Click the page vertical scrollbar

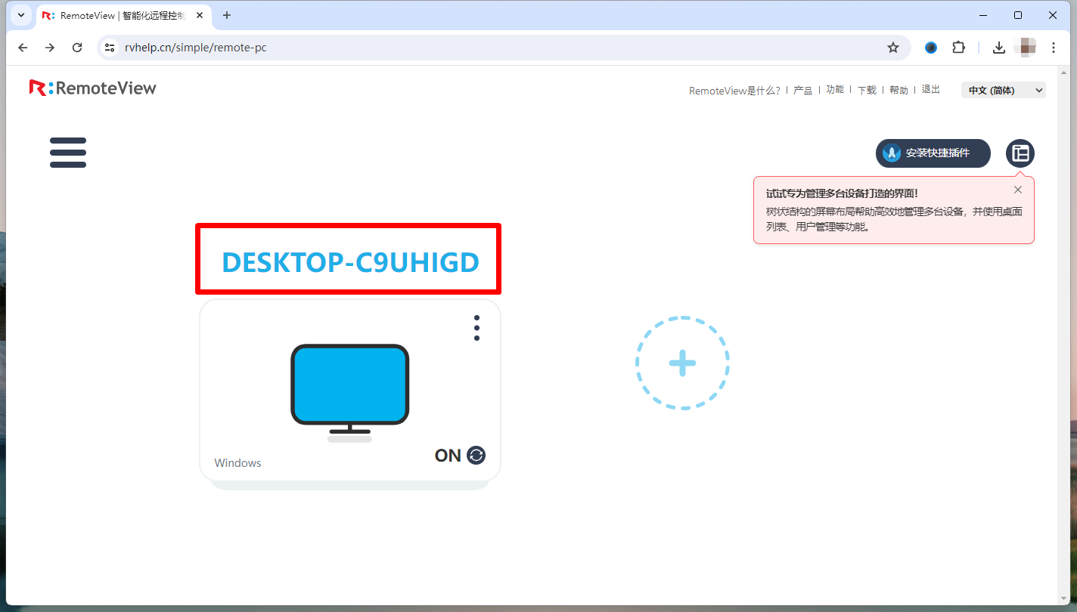pyautogui.click(x=1064, y=335)
